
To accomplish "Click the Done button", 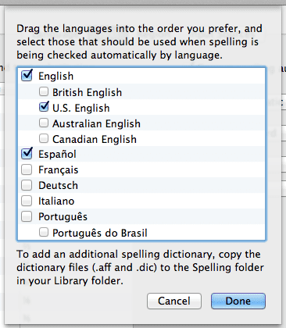I will (x=238, y=301).
